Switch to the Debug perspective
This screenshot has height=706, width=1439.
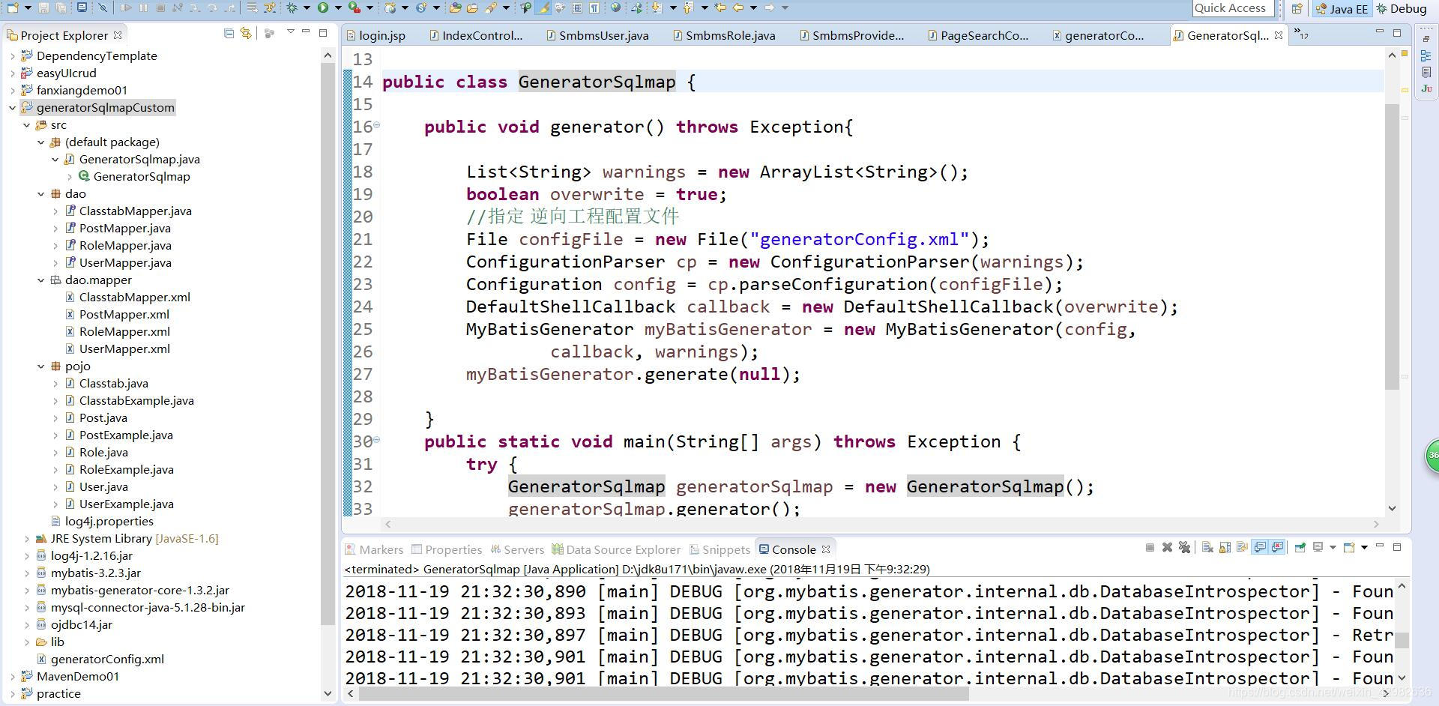click(1402, 9)
